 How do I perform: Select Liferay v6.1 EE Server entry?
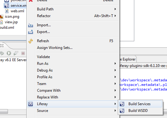13,60
